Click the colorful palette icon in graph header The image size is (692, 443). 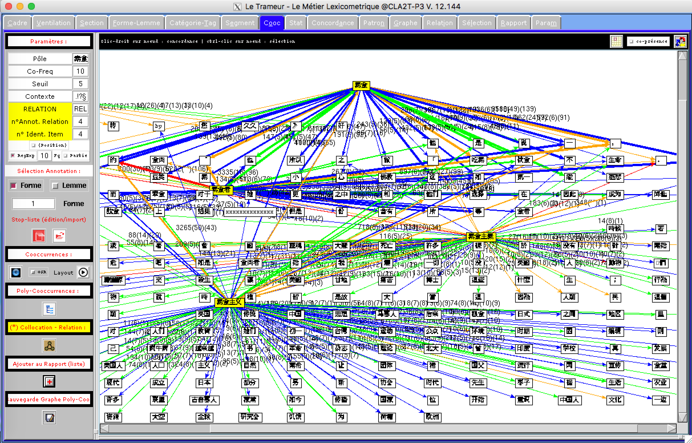point(680,41)
